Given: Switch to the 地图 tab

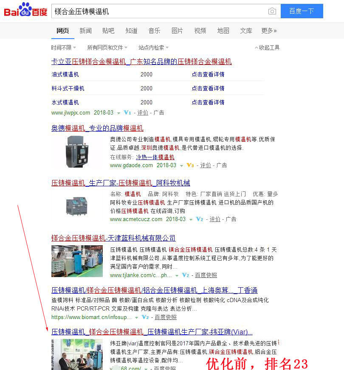Looking at the screenshot, I should click(223, 31).
